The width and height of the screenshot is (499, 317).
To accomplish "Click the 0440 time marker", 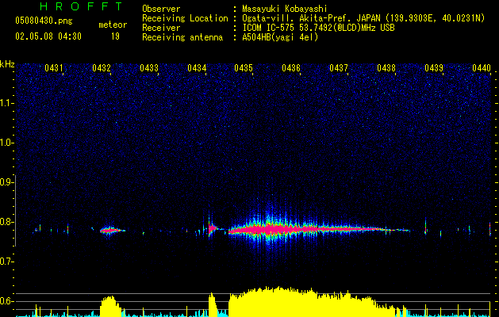I will pos(482,68).
